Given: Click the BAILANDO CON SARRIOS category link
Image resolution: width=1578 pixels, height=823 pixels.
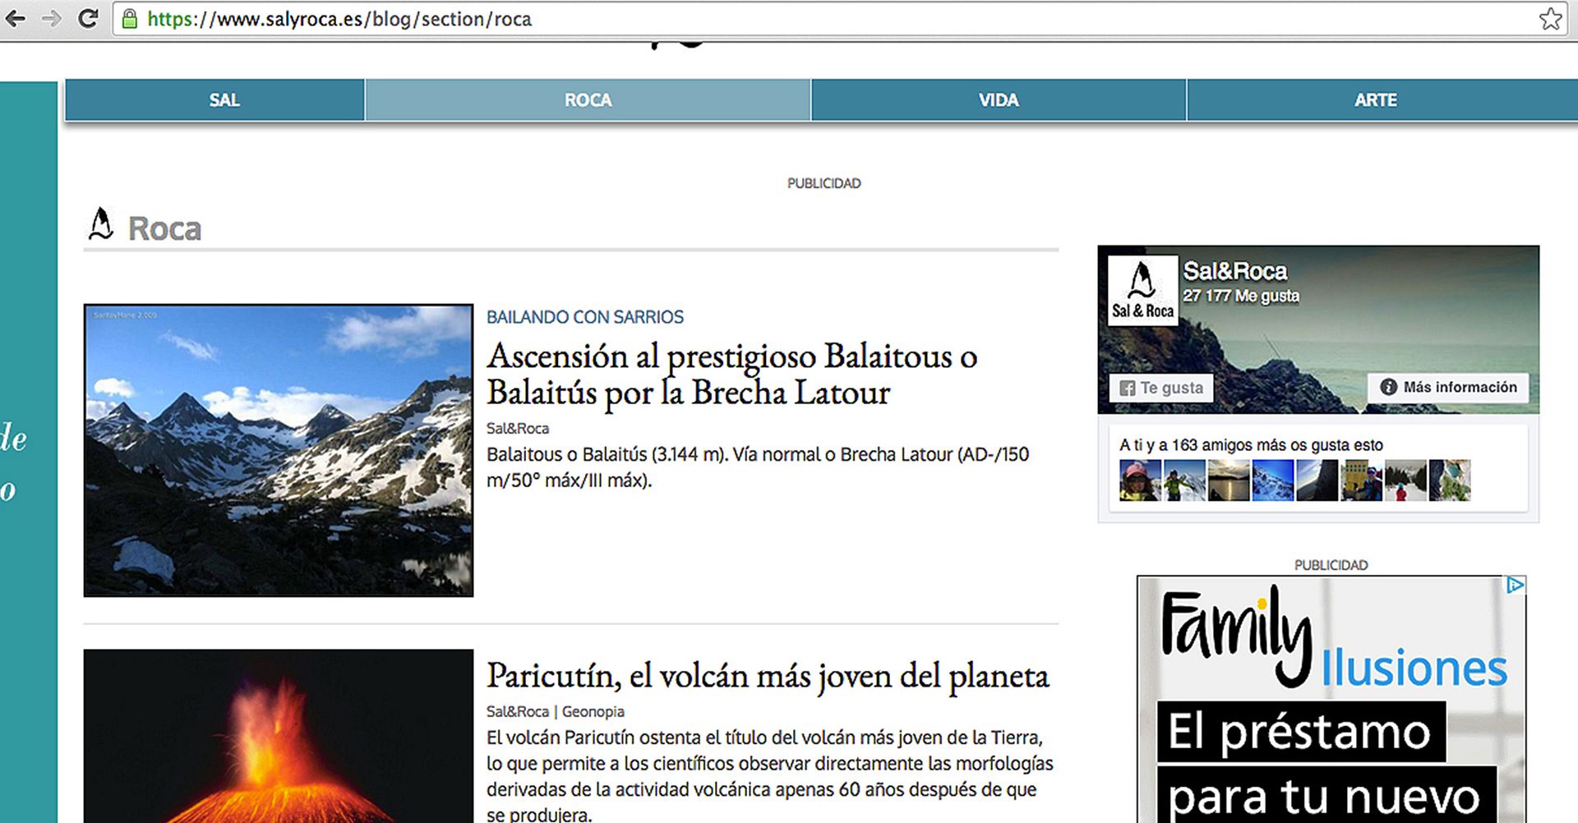Looking at the screenshot, I should point(584,317).
